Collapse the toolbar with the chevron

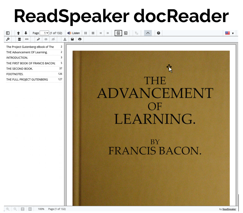(x=148, y=33)
